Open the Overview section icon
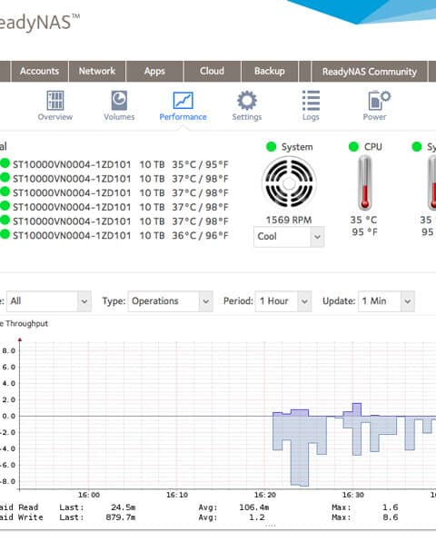 click(55, 101)
